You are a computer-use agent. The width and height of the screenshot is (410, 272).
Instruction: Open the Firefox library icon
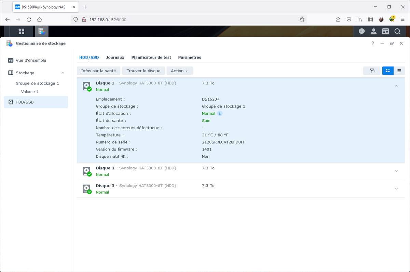click(360, 20)
